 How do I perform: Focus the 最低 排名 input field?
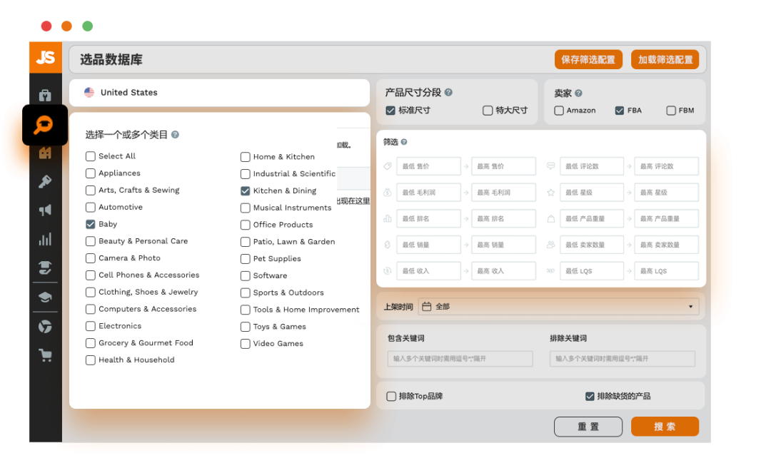click(429, 219)
